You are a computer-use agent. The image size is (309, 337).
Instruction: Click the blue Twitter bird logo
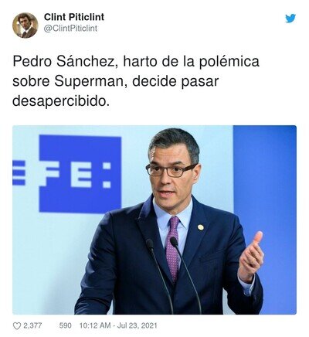pyautogui.click(x=290, y=19)
